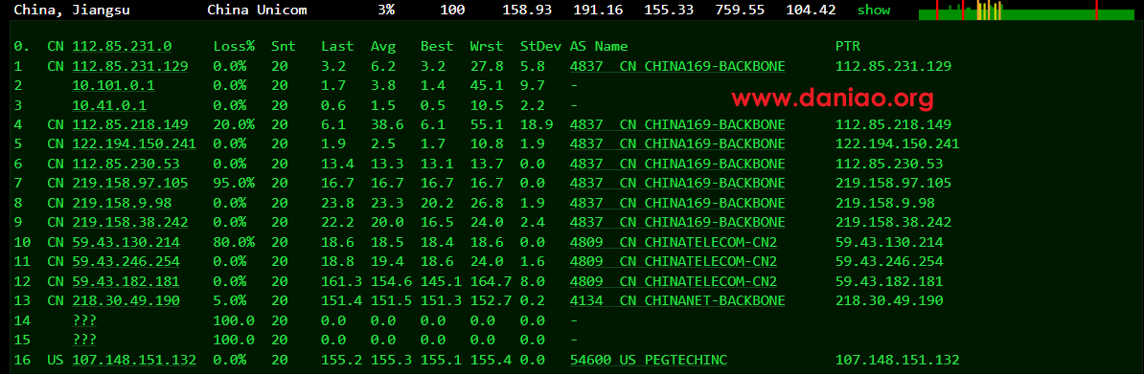Click the www.daniao.org watermark text
This screenshot has height=374, width=1144.
coord(833,98)
